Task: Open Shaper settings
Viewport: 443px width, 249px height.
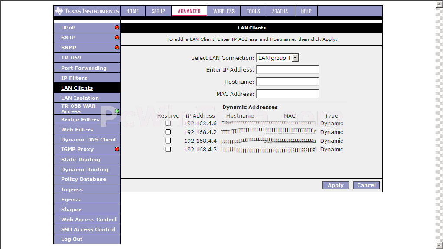Action: click(x=87, y=210)
